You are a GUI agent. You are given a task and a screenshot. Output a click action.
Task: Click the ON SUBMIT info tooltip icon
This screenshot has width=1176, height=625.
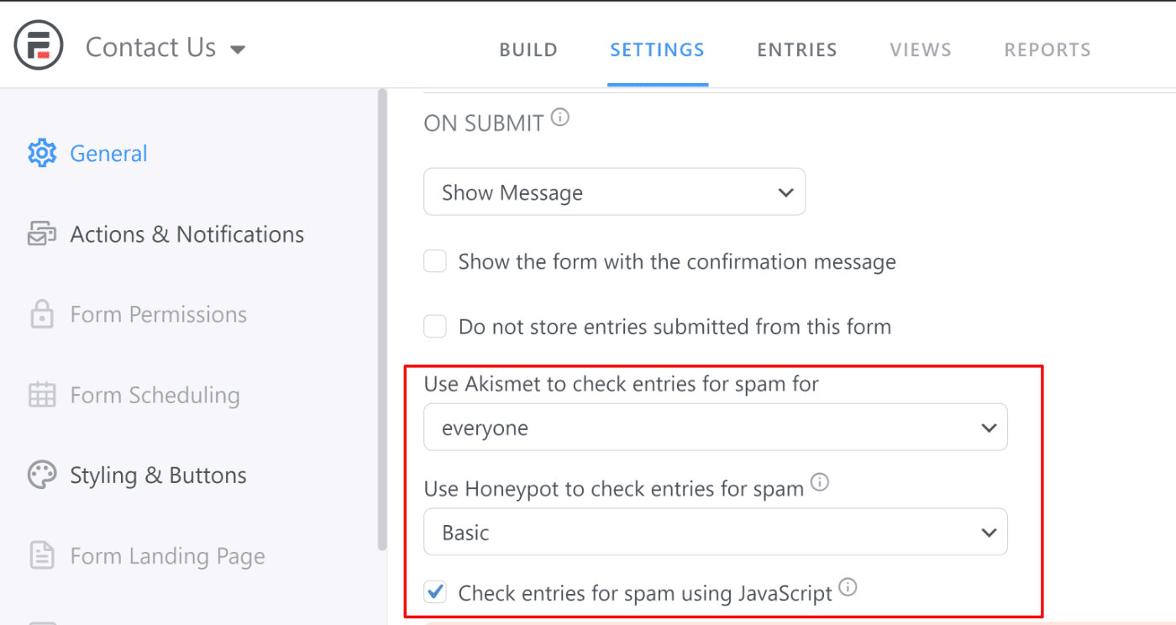tap(559, 116)
